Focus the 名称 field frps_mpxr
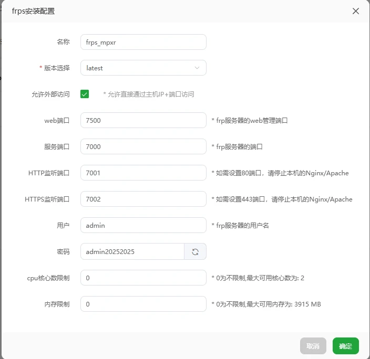This screenshot has height=359, width=370. tap(143, 42)
